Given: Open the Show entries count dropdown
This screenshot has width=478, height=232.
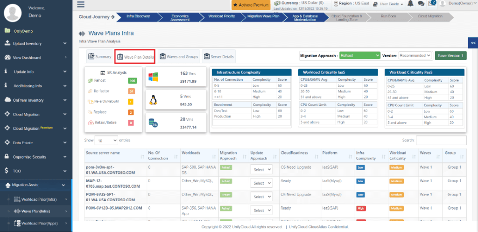Looking at the screenshot, I should 106,140.
